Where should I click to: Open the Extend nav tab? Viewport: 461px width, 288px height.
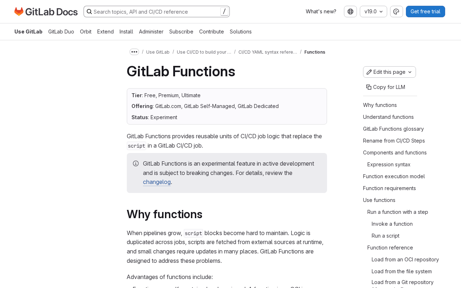pos(106,32)
